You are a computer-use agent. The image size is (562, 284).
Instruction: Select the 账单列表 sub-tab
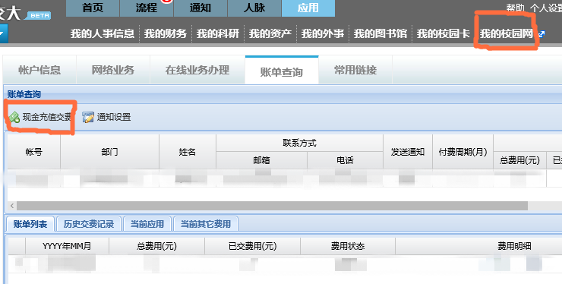(30, 224)
